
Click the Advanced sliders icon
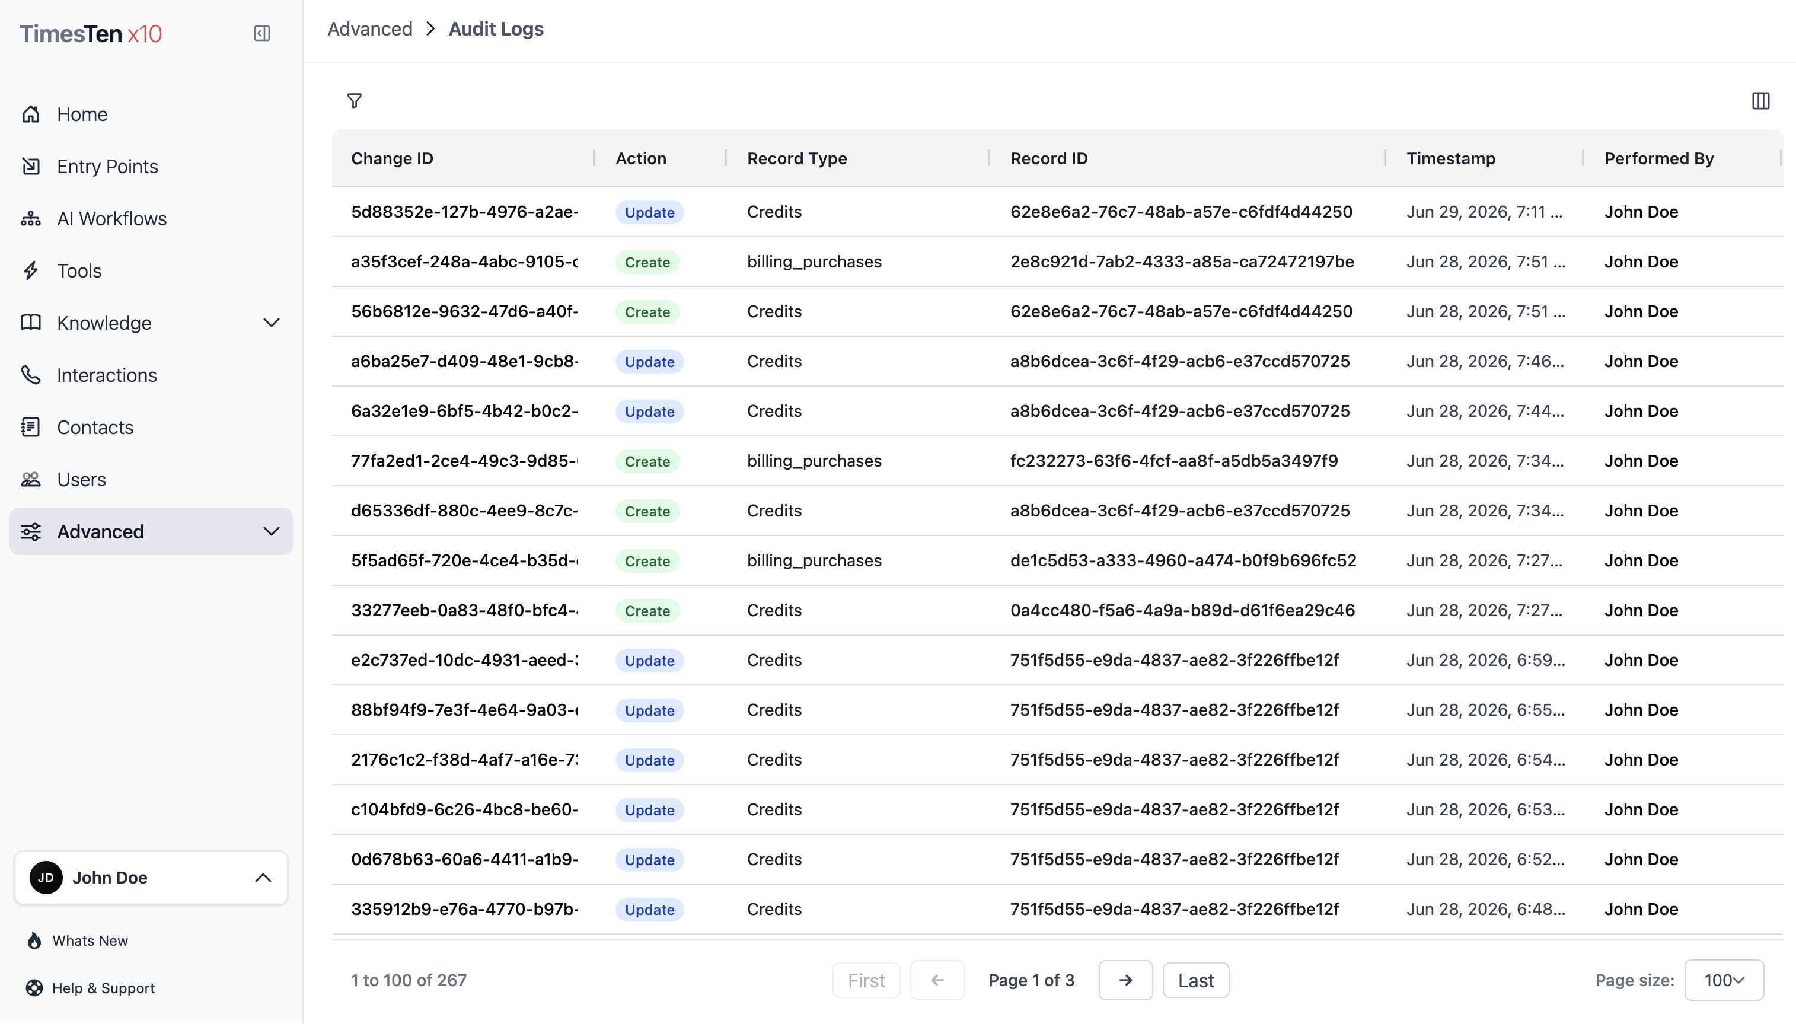point(30,532)
